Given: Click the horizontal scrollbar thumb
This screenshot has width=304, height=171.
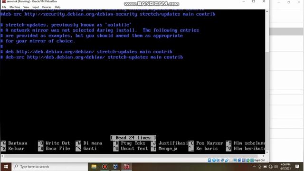Looking at the screenshot, I should (131, 156).
